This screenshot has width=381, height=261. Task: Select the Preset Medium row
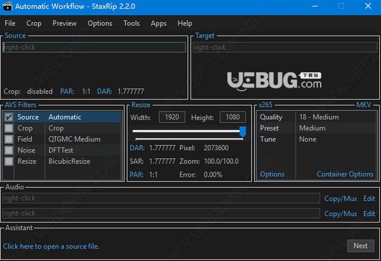pos(316,128)
